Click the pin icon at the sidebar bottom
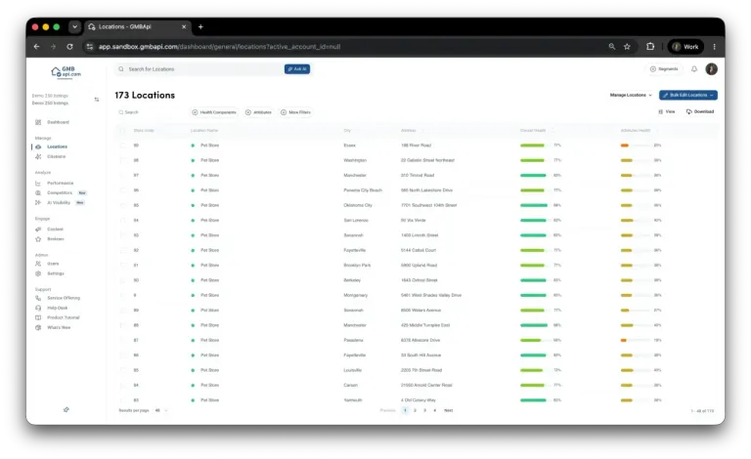 pos(66,410)
